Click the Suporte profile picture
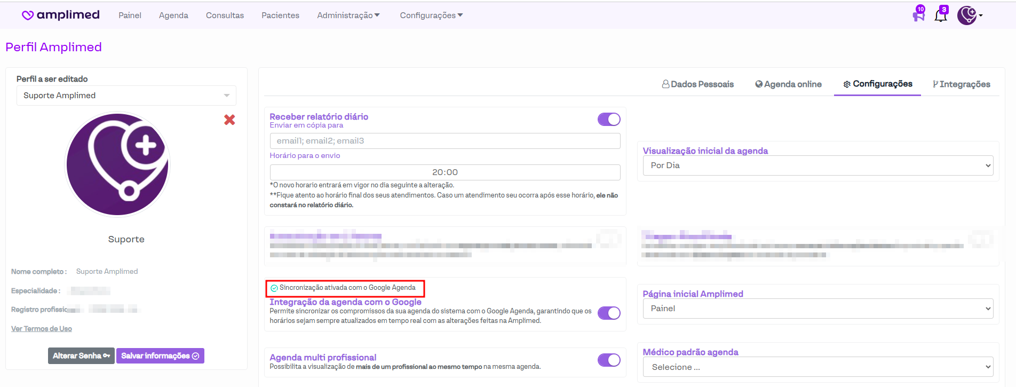1016x387 pixels. (x=117, y=164)
